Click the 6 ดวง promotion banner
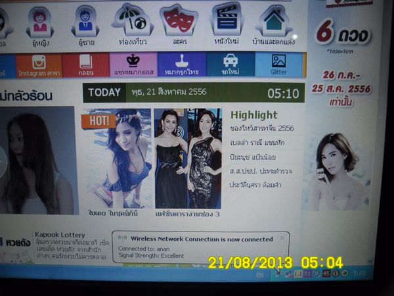Viewport: 394px width, 296px height. coord(342,32)
